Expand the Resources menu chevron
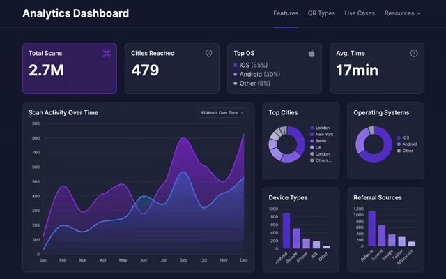This screenshot has width=446, height=279. pyautogui.click(x=419, y=13)
